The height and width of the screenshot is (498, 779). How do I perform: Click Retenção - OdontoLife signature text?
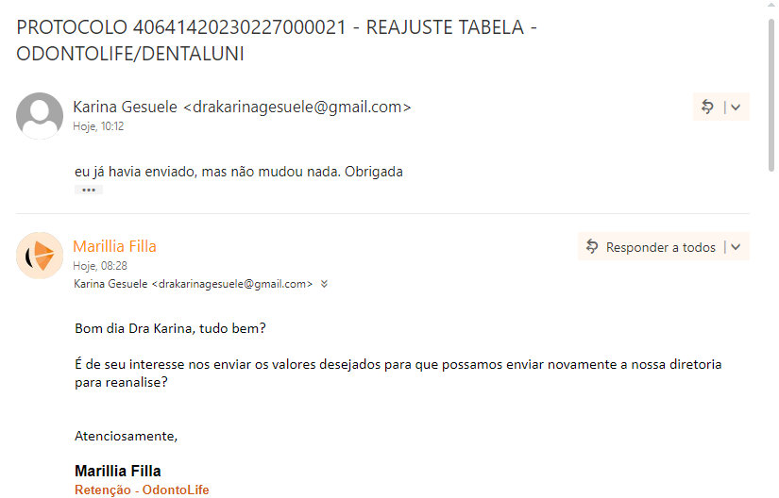click(142, 490)
